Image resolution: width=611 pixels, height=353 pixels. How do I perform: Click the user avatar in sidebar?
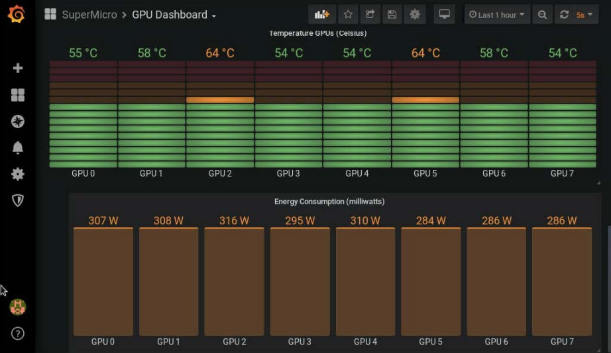[18, 307]
